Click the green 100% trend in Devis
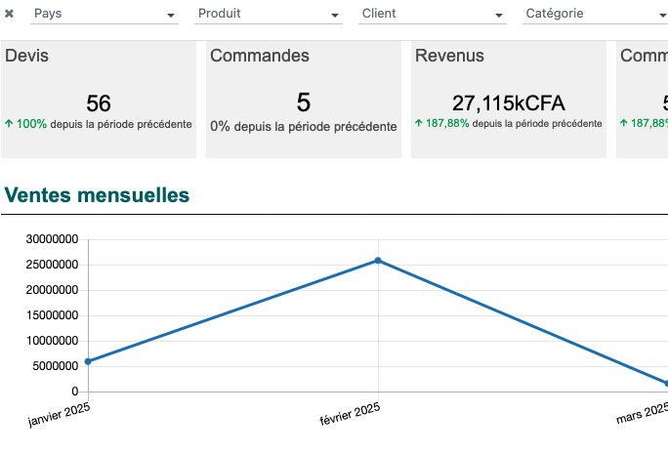The height and width of the screenshot is (455, 668). tap(31, 124)
